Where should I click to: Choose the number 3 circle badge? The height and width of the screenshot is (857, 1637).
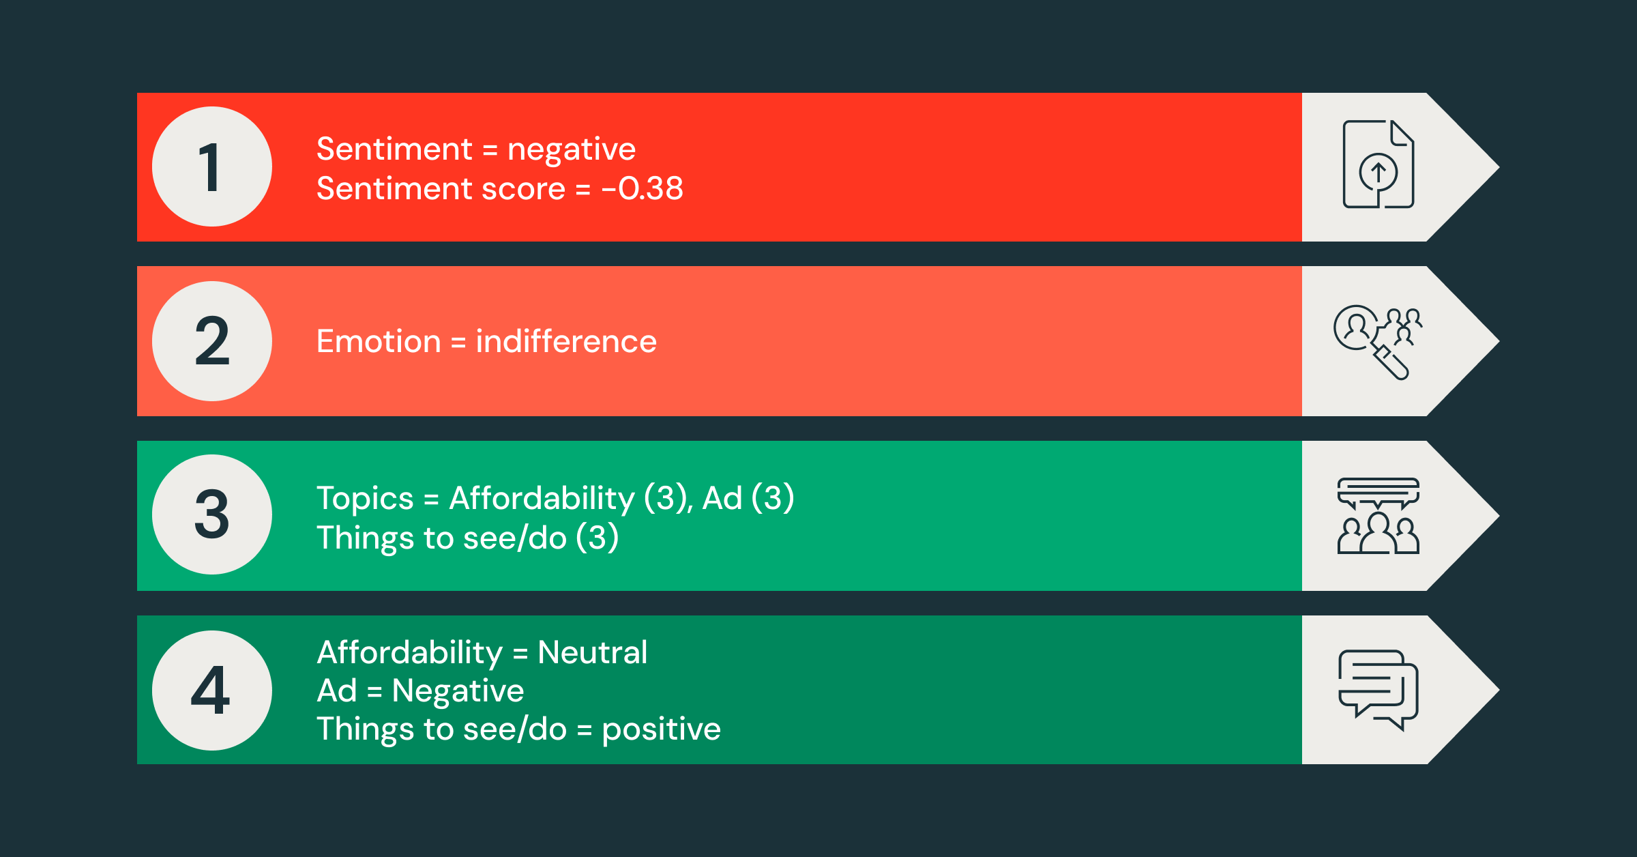[x=211, y=514]
